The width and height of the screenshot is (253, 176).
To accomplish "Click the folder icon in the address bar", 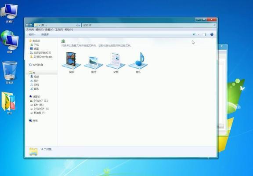I will pyautogui.click(x=36, y=25).
